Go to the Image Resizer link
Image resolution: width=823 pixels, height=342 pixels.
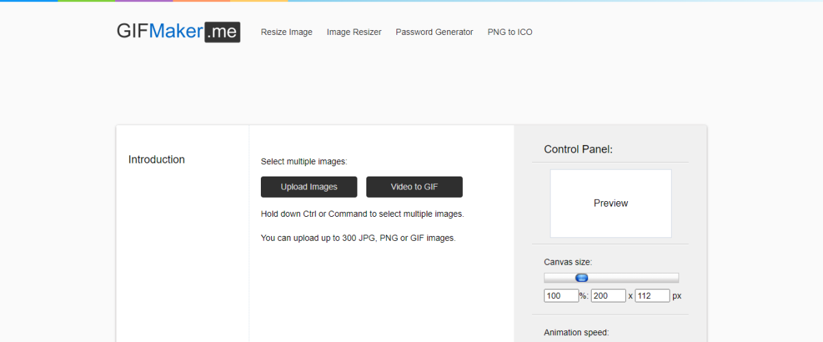(354, 32)
